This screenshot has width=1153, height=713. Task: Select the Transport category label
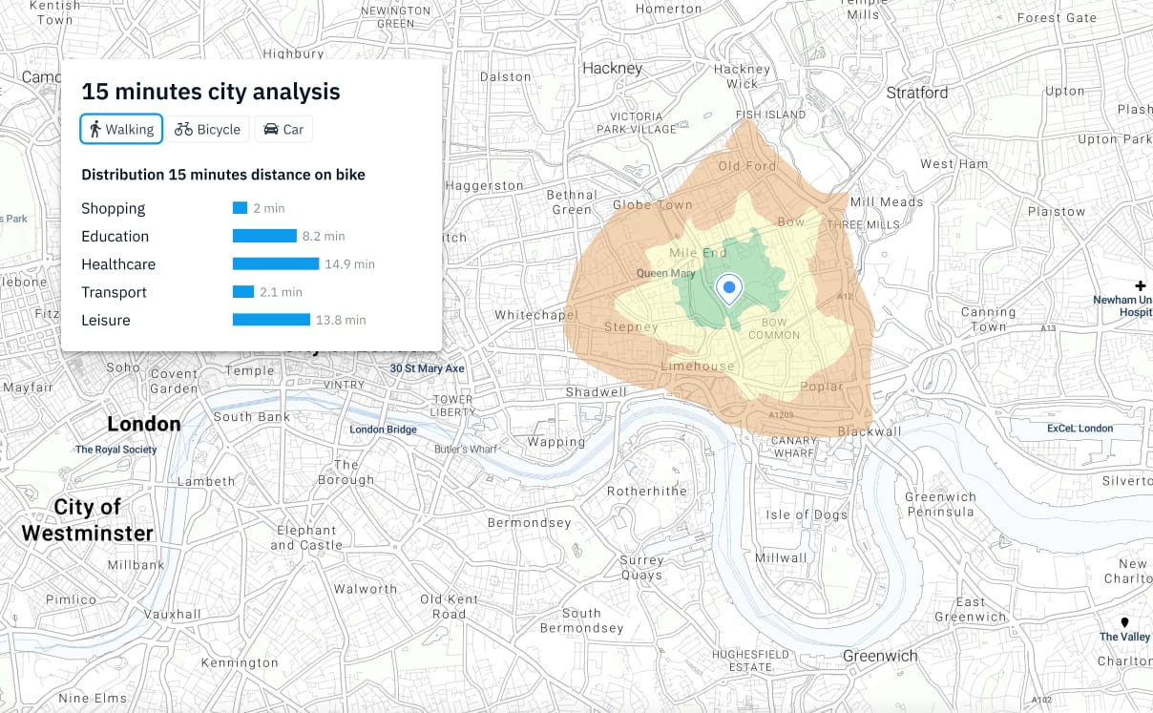pyautogui.click(x=114, y=292)
